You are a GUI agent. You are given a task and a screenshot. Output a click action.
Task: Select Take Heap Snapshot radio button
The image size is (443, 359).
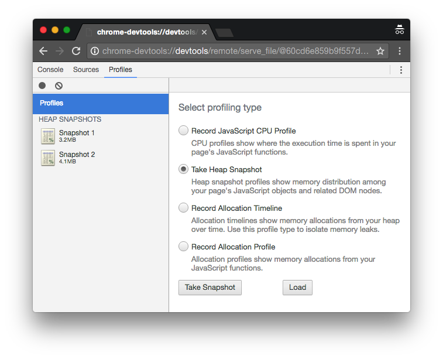click(183, 169)
